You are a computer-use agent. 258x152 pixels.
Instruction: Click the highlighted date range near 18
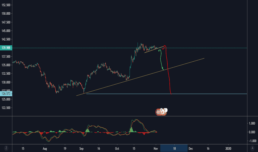coord(174,148)
